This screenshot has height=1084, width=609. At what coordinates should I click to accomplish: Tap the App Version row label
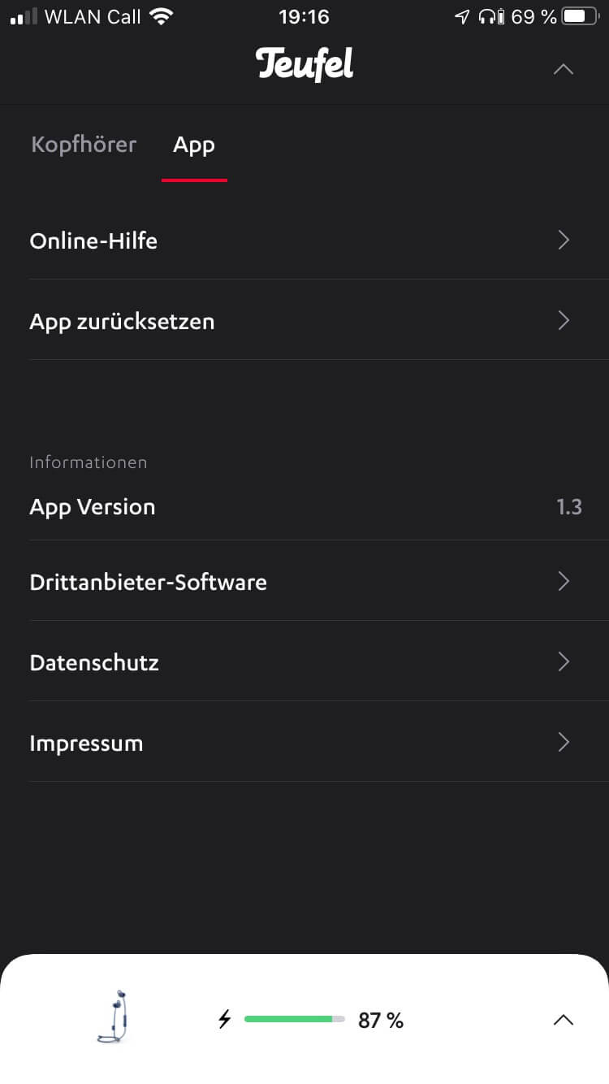tap(92, 506)
